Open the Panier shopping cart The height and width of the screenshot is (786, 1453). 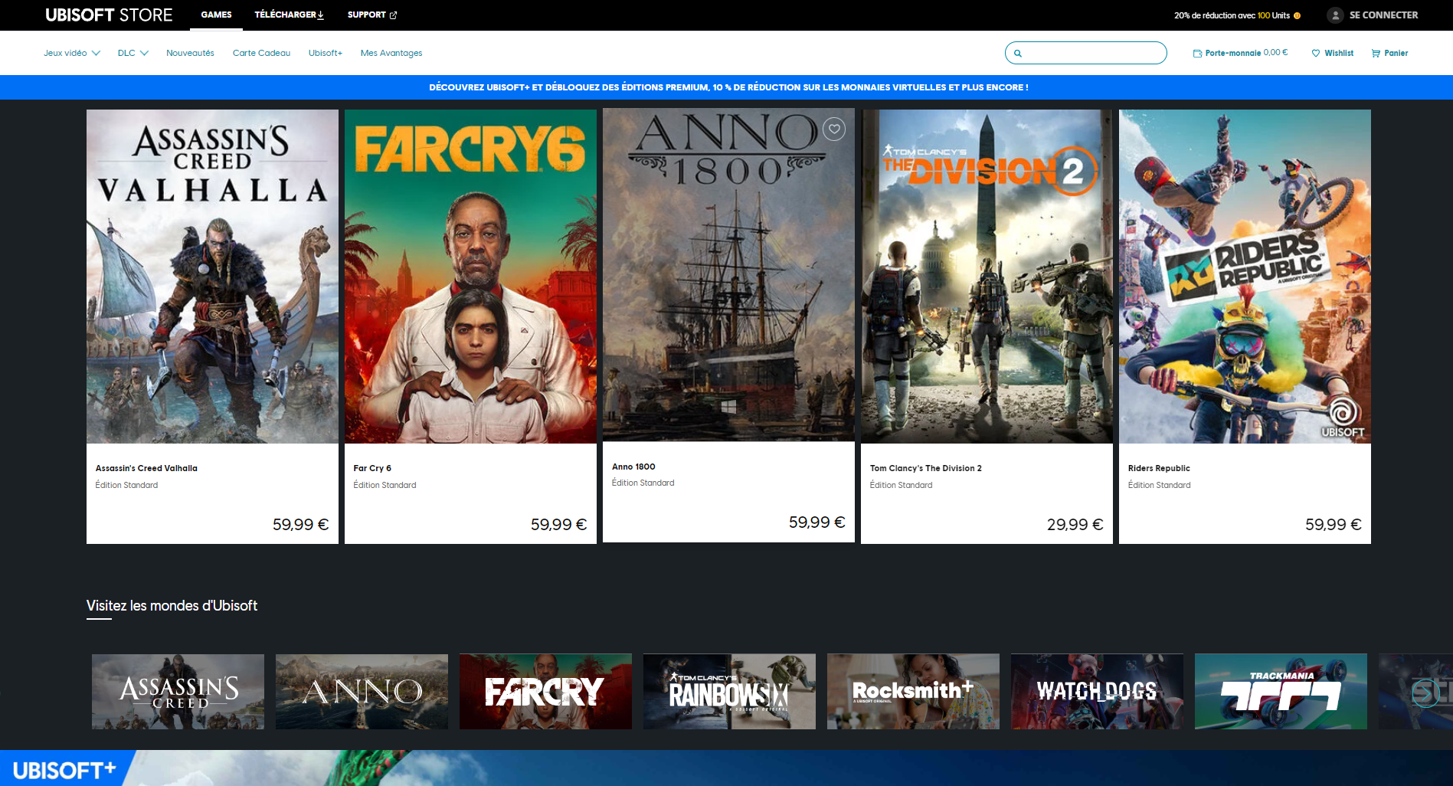coord(1376,54)
